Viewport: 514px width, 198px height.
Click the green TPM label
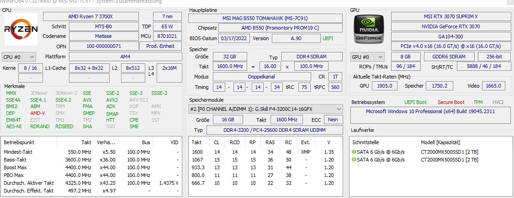pyautogui.click(x=478, y=102)
